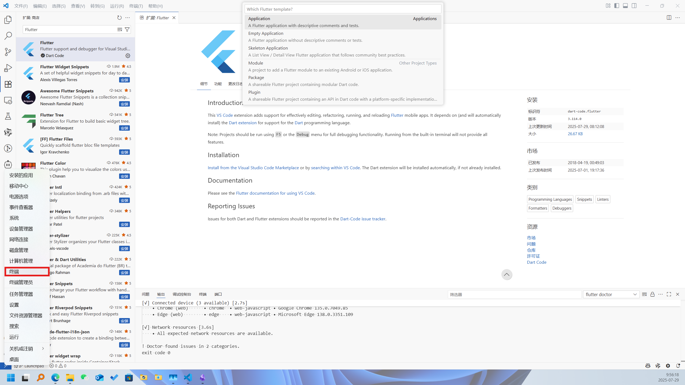Open the Windows Start button

point(11,378)
